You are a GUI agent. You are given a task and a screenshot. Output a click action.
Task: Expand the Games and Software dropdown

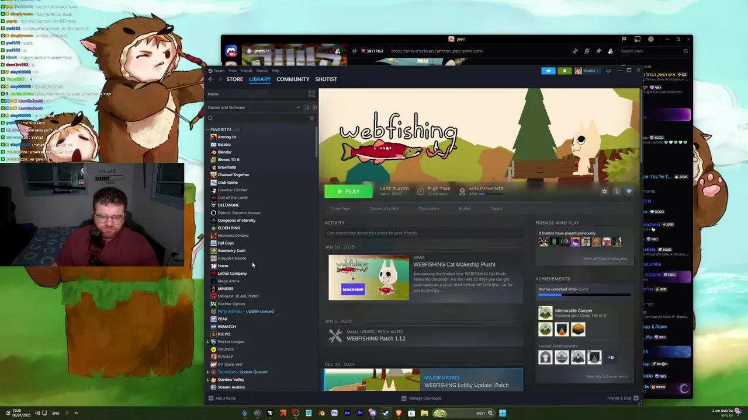(x=254, y=107)
